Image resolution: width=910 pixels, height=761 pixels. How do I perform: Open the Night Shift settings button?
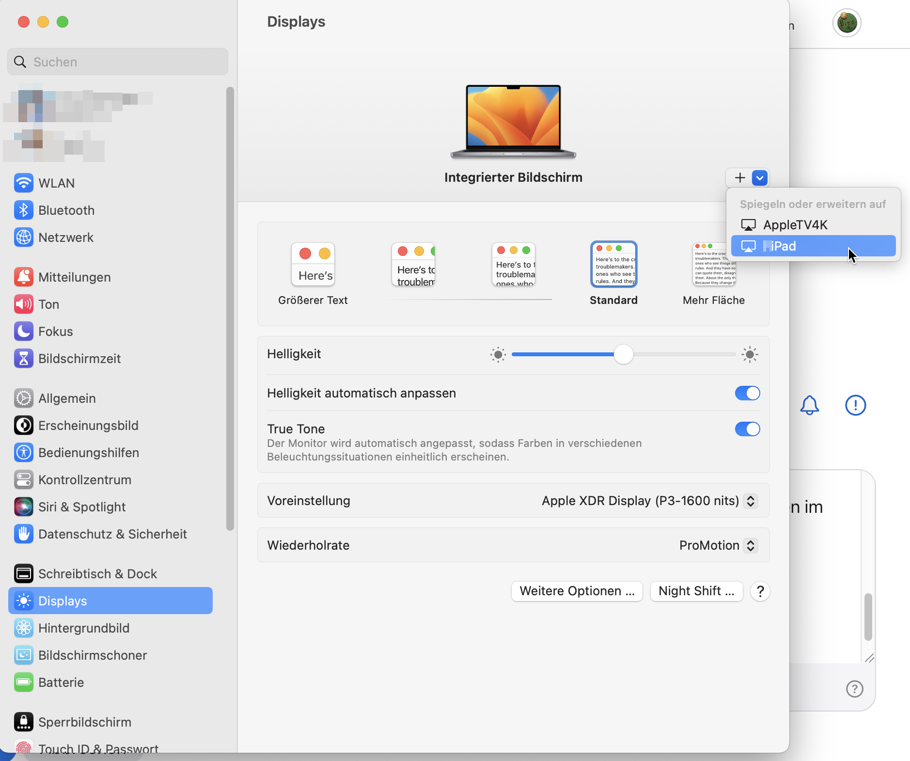pos(696,591)
